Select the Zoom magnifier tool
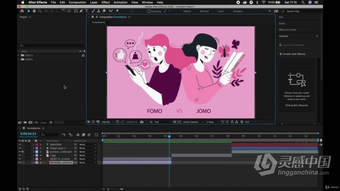The height and width of the screenshot is (191, 340). (39, 11)
